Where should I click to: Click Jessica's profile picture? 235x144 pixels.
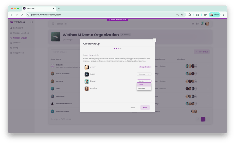87,88
